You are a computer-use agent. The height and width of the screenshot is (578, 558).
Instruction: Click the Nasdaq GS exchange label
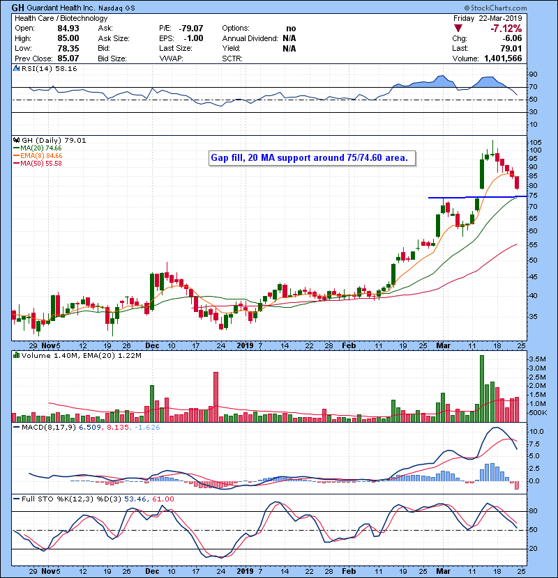click(x=116, y=8)
